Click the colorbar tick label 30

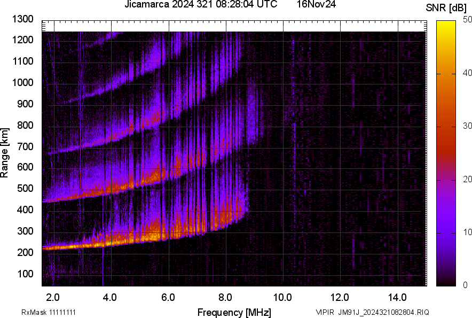467,126
